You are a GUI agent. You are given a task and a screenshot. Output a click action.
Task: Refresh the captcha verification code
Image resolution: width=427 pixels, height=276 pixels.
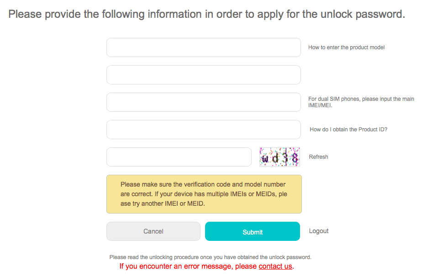tap(318, 157)
